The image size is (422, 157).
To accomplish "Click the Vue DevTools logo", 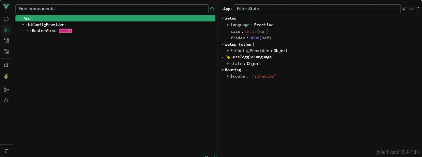I will click(x=6, y=6).
